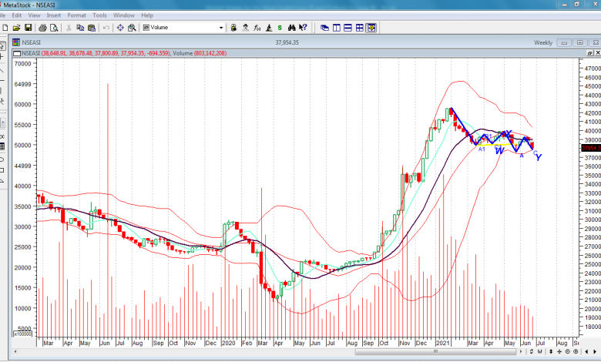601x362 pixels.
Task: Click the zoom magnifier toolbar icon
Action: coord(132,28)
